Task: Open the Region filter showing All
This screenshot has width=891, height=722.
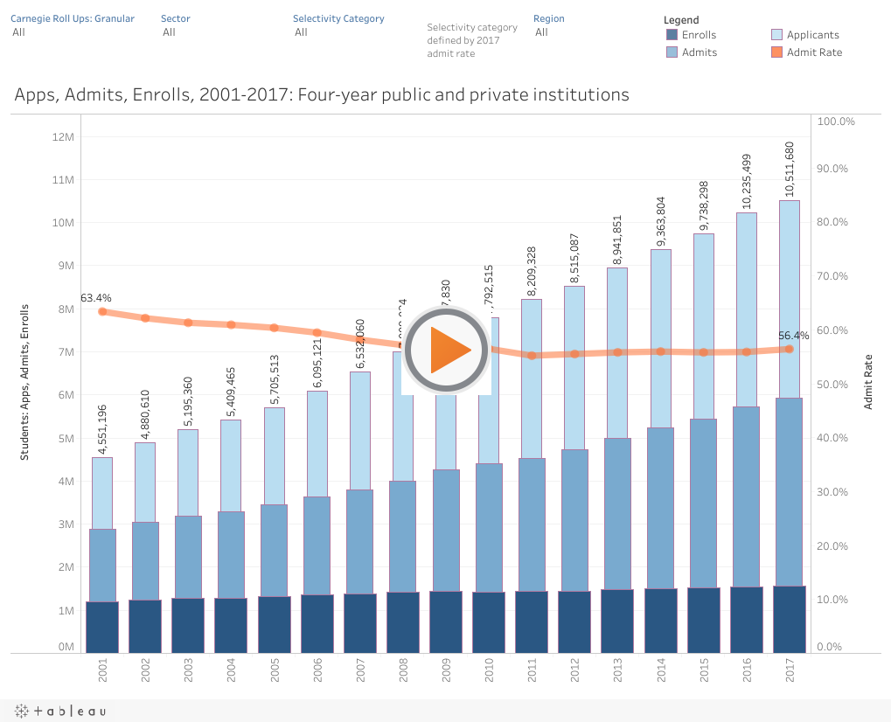Action: (x=541, y=32)
